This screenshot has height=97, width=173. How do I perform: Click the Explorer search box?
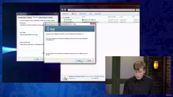coord(138,10)
